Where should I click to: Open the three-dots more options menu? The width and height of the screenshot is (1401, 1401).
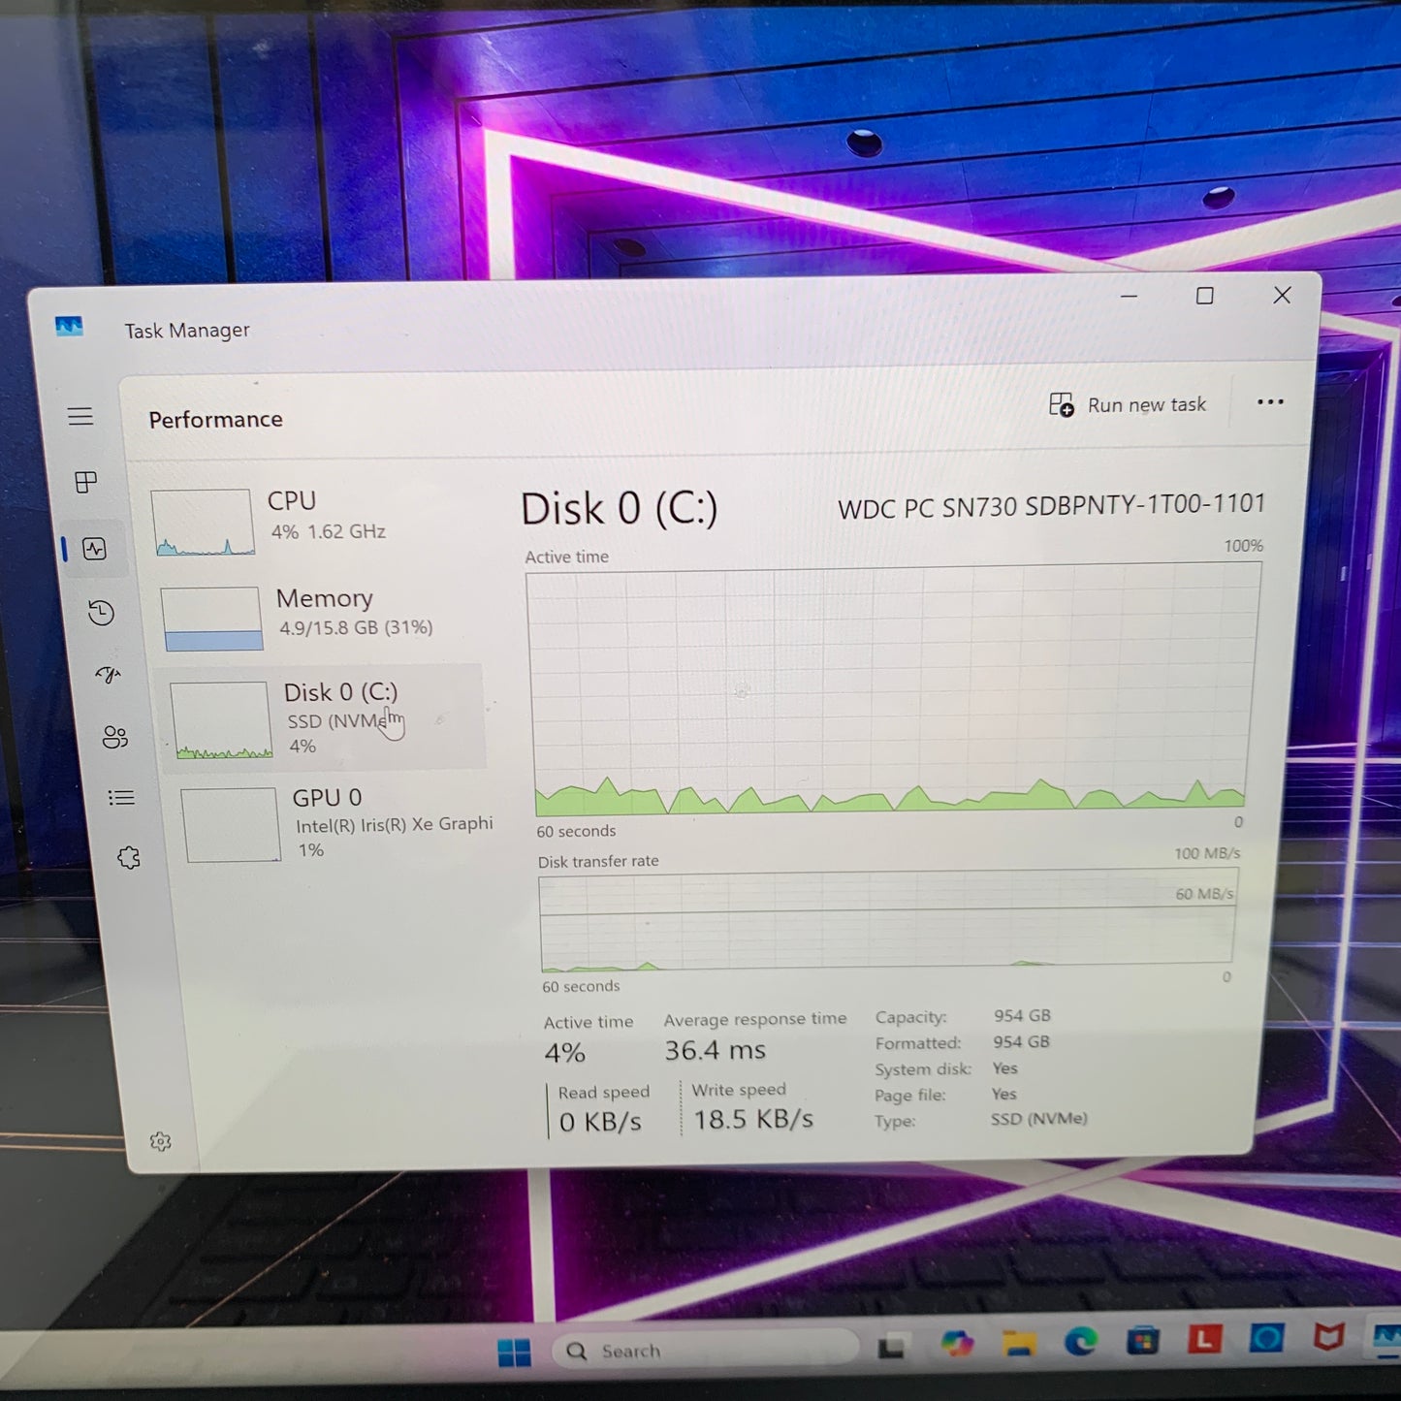tap(1270, 401)
